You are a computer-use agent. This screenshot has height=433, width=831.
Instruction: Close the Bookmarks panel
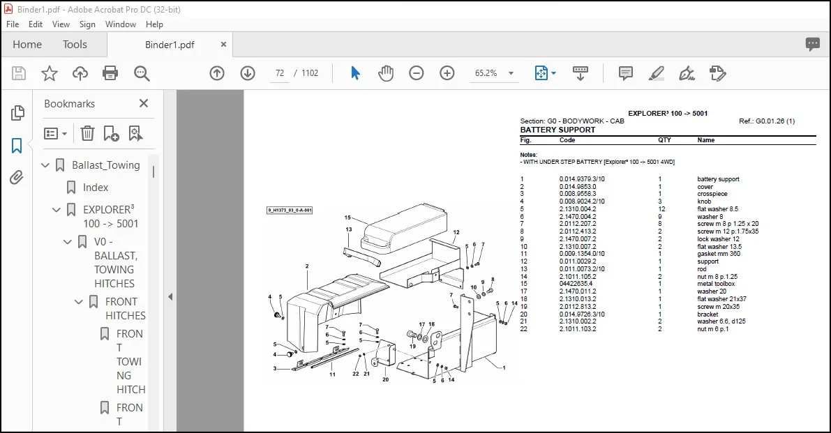(x=144, y=103)
